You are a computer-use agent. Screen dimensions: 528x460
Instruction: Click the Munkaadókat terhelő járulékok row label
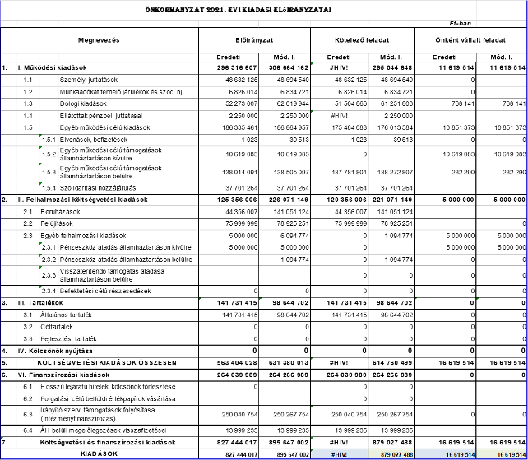122,92
